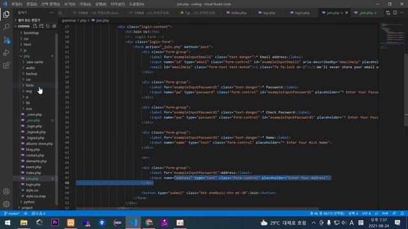Click the errors and warnings counter
This screenshot has height=229, width=408.
[38, 214]
